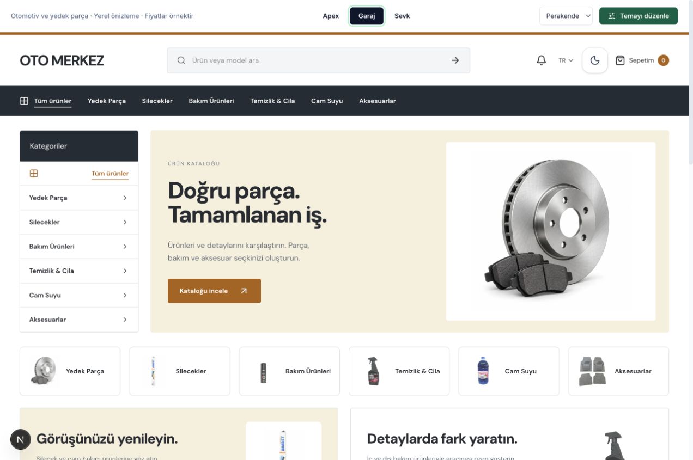Open the Aksesuarlar sidebar category
Viewport: 693px width, 460px height.
point(79,320)
